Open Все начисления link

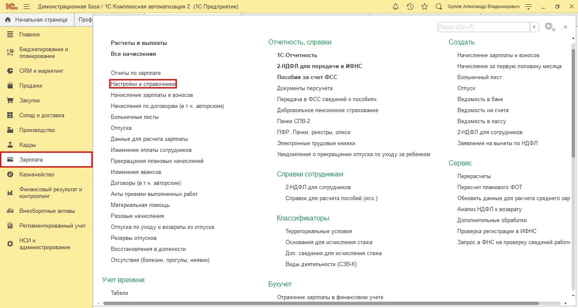tap(133, 54)
